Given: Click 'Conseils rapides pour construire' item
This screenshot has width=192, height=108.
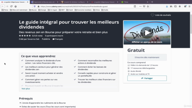Looking at the screenshot, I should point(97,74).
